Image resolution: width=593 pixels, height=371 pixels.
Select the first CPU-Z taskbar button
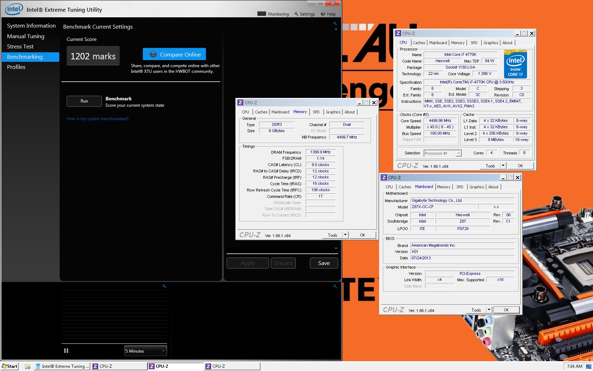tap(119, 366)
